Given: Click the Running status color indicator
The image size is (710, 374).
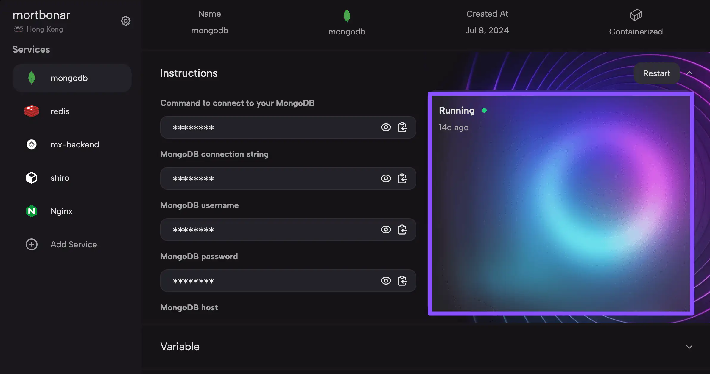Looking at the screenshot, I should [484, 110].
